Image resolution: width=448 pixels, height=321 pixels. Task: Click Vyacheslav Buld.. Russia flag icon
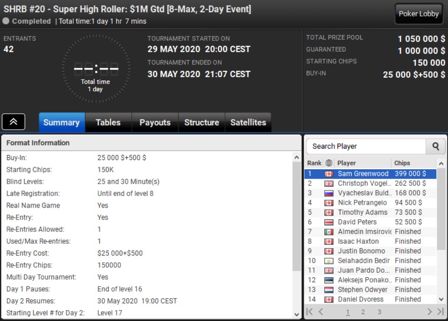(x=329, y=193)
